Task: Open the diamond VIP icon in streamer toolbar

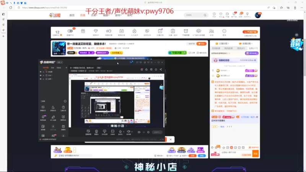Action: tap(96, 31)
